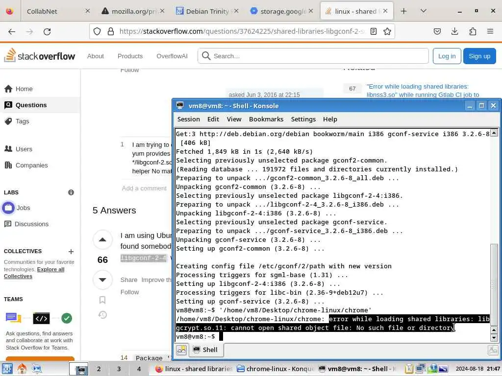Click the Stack Overflow logo
This screenshot has width=502, height=376.
(x=40, y=56)
